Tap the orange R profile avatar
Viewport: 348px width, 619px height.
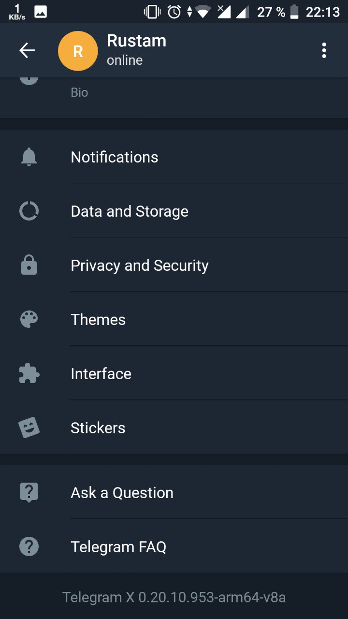point(78,51)
